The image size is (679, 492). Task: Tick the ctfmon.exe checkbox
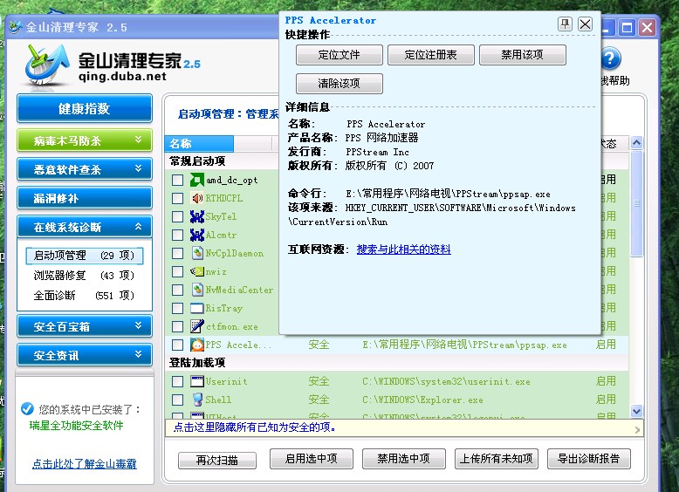177,326
